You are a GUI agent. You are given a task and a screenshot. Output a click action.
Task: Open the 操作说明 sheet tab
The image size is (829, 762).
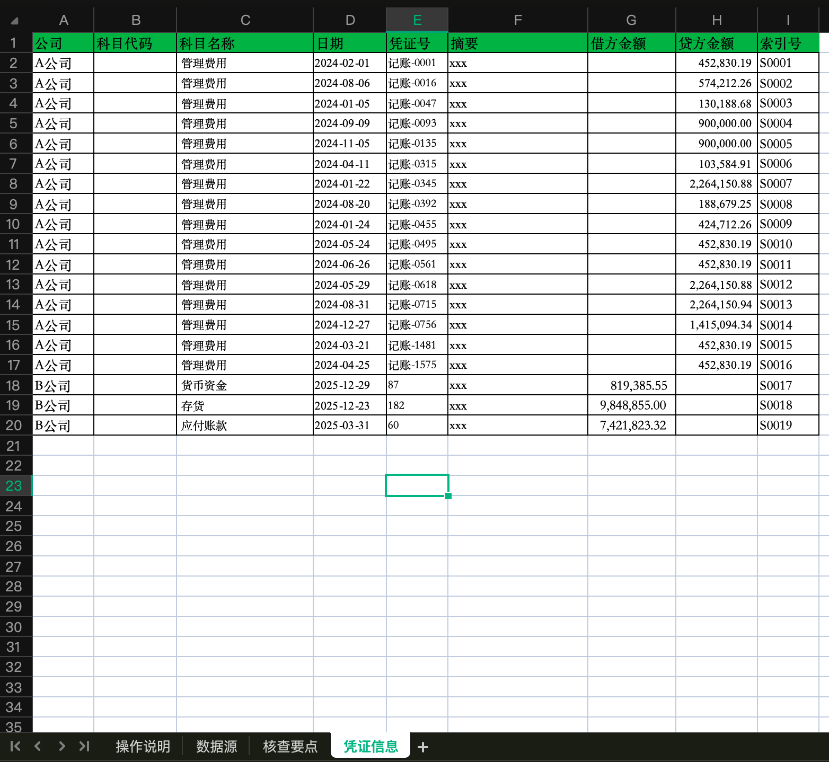(143, 746)
